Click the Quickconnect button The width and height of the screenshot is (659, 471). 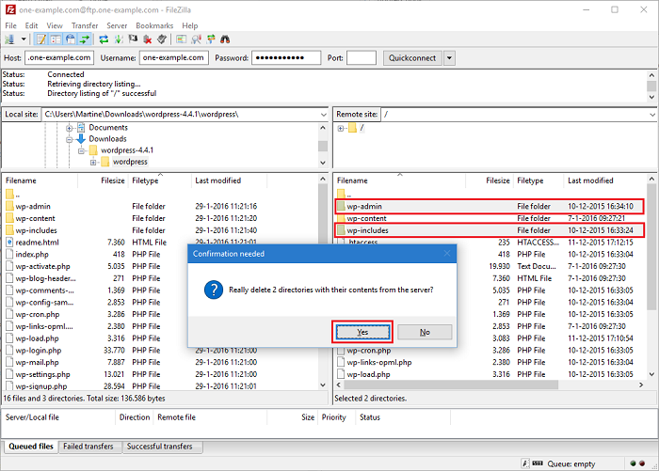pyautogui.click(x=412, y=58)
